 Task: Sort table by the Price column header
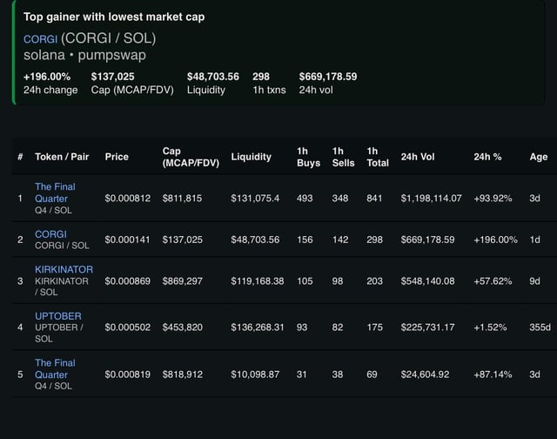coord(117,157)
